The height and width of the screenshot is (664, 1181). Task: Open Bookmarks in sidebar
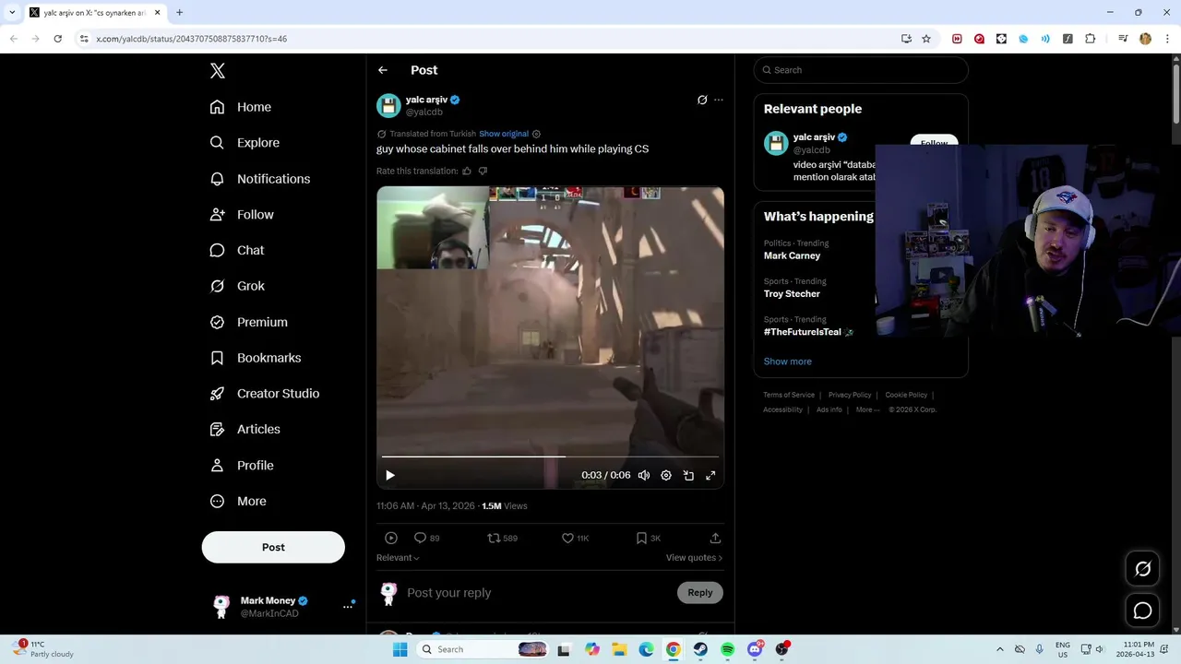point(256,358)
